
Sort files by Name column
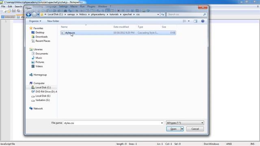click(64, 27)
